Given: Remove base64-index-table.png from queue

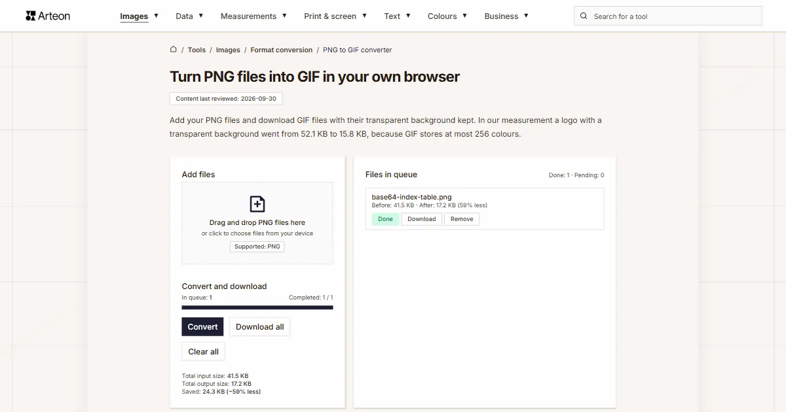Looking at the screenshot, I should click(x=462, y=219).
